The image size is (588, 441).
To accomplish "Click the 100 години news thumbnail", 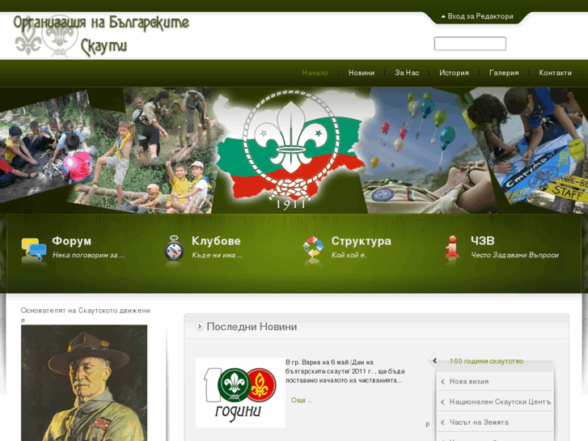I will tap(240, 392).
